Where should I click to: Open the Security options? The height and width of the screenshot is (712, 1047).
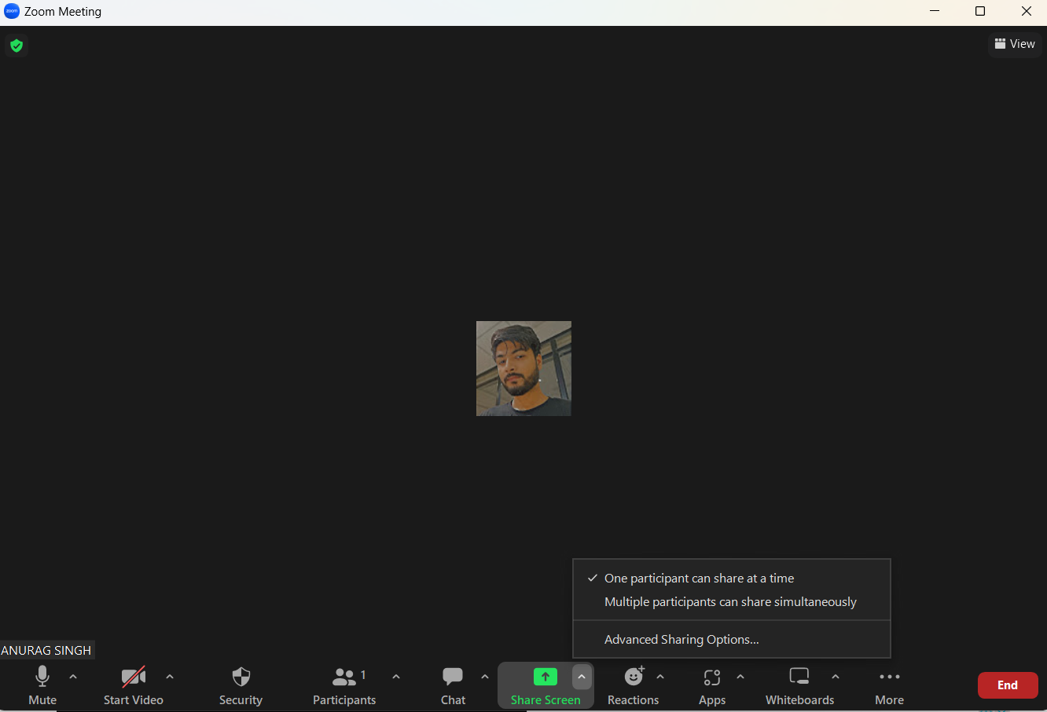click(241, 685)
